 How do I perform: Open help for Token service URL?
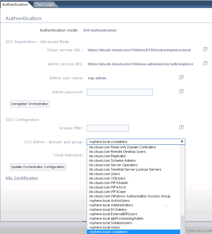click(x=205, y=49)
